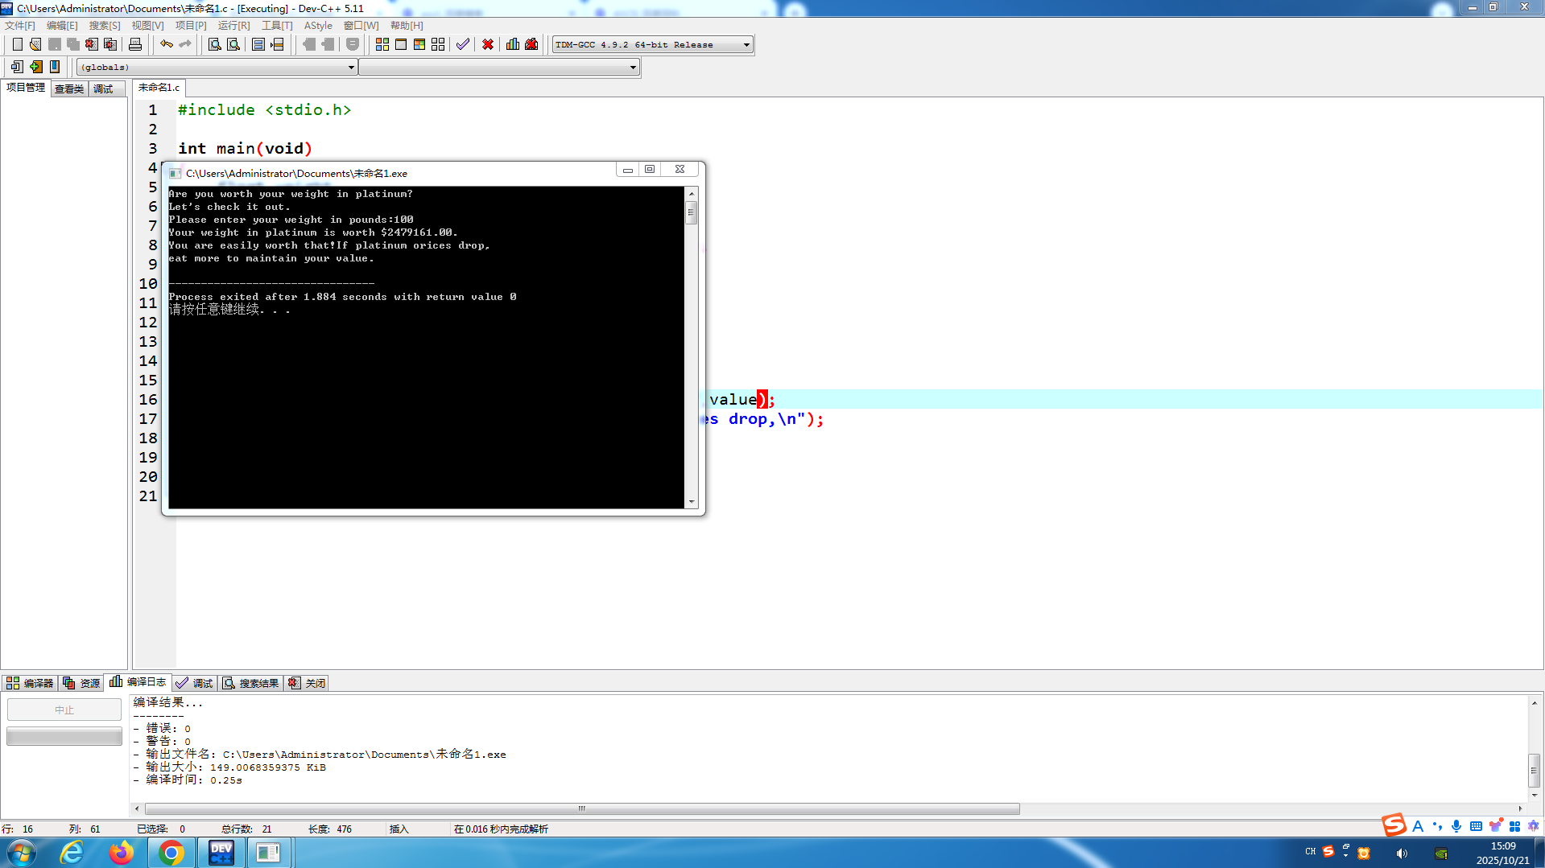Image resolution: width=1545 pixels, height=868 pixels.
Task: Click the Close All files icon
Action: pyautogui.click(x=110, y=44)
